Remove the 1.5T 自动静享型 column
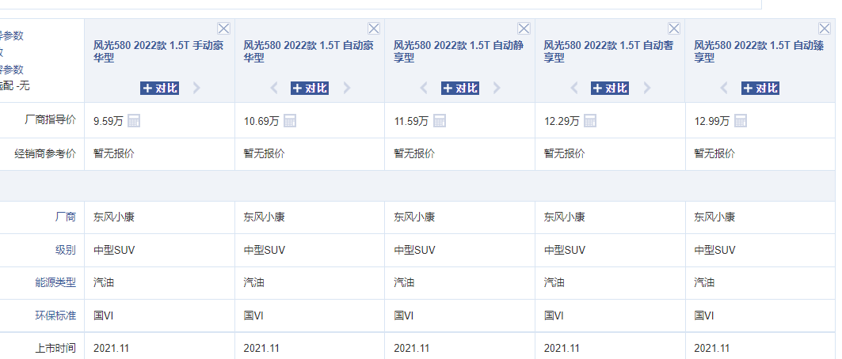This screenshot has width=842, height=359. point(524,28)
